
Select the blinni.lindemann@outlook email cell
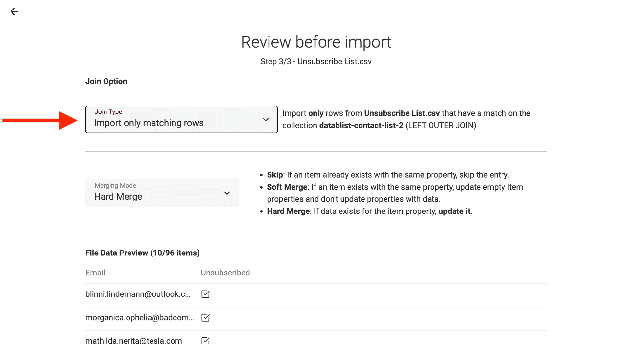point(138,294)
